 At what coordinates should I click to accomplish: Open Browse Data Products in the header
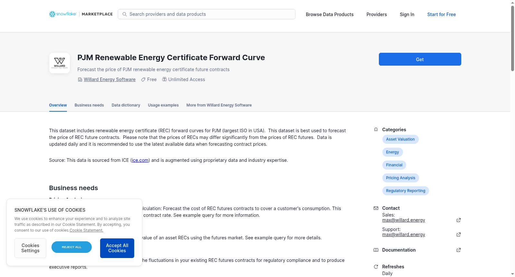pos(330,14)
